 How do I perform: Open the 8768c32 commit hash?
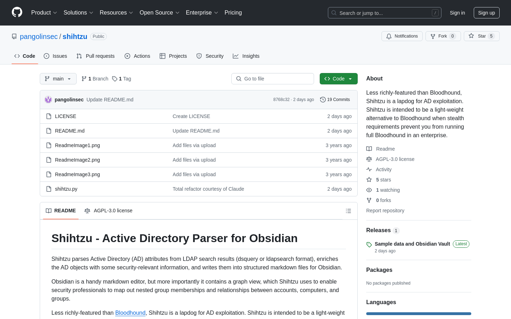pos(281,100)
